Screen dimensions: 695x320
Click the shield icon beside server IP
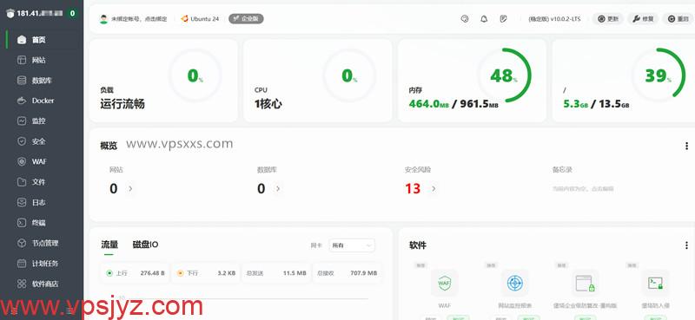pos(10,14)
